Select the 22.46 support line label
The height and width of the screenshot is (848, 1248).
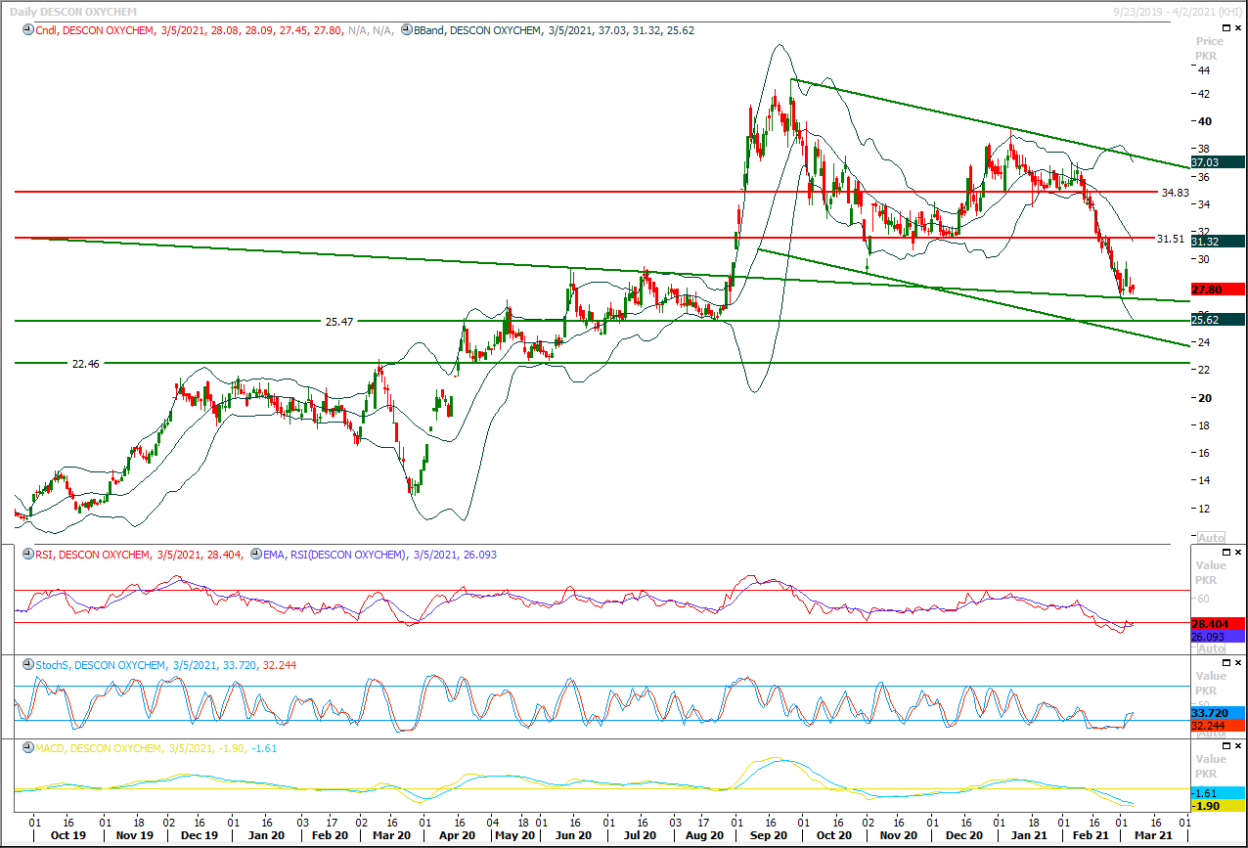86,363
